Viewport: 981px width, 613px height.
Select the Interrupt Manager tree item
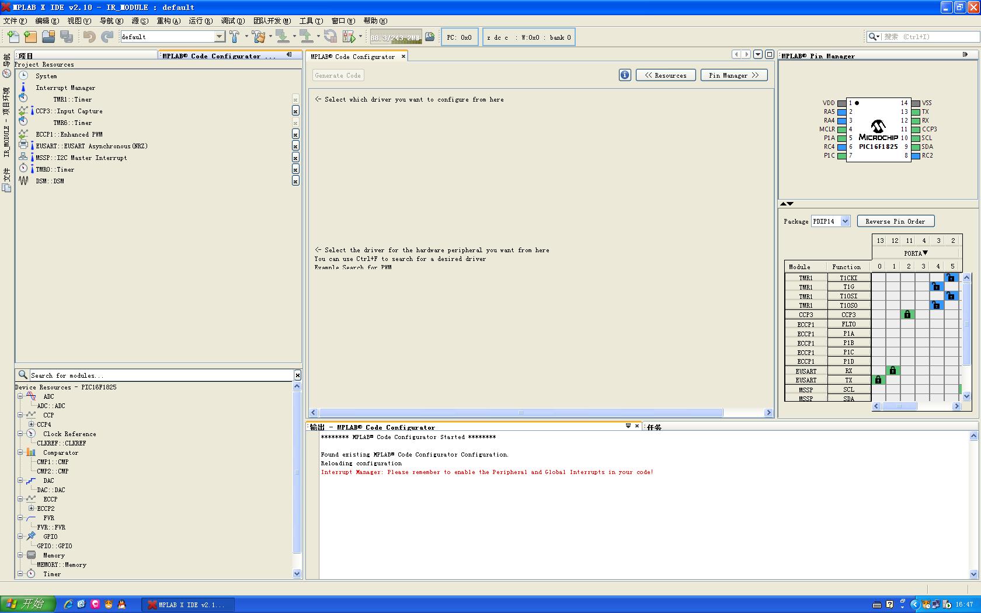65,88
